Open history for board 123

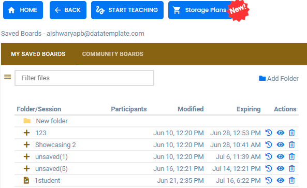(269, 133)
